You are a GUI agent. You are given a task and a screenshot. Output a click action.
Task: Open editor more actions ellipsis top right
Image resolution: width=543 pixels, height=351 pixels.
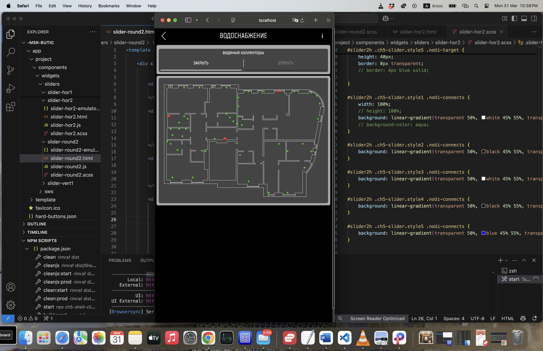(x=534, y=32)
